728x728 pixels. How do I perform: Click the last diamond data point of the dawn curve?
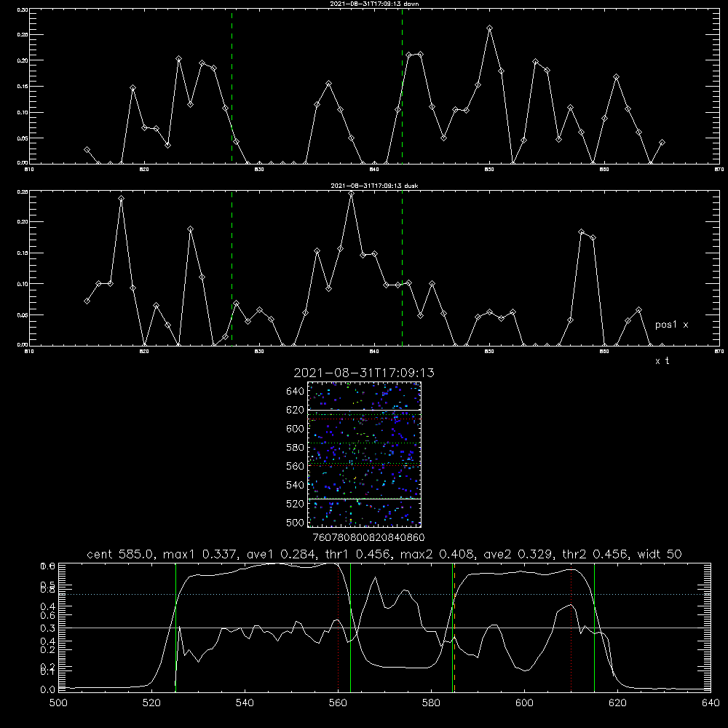tap(662, 143)
